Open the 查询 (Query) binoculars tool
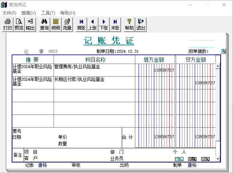This screenshot has height=173, width=233. [x=44, y=24]
